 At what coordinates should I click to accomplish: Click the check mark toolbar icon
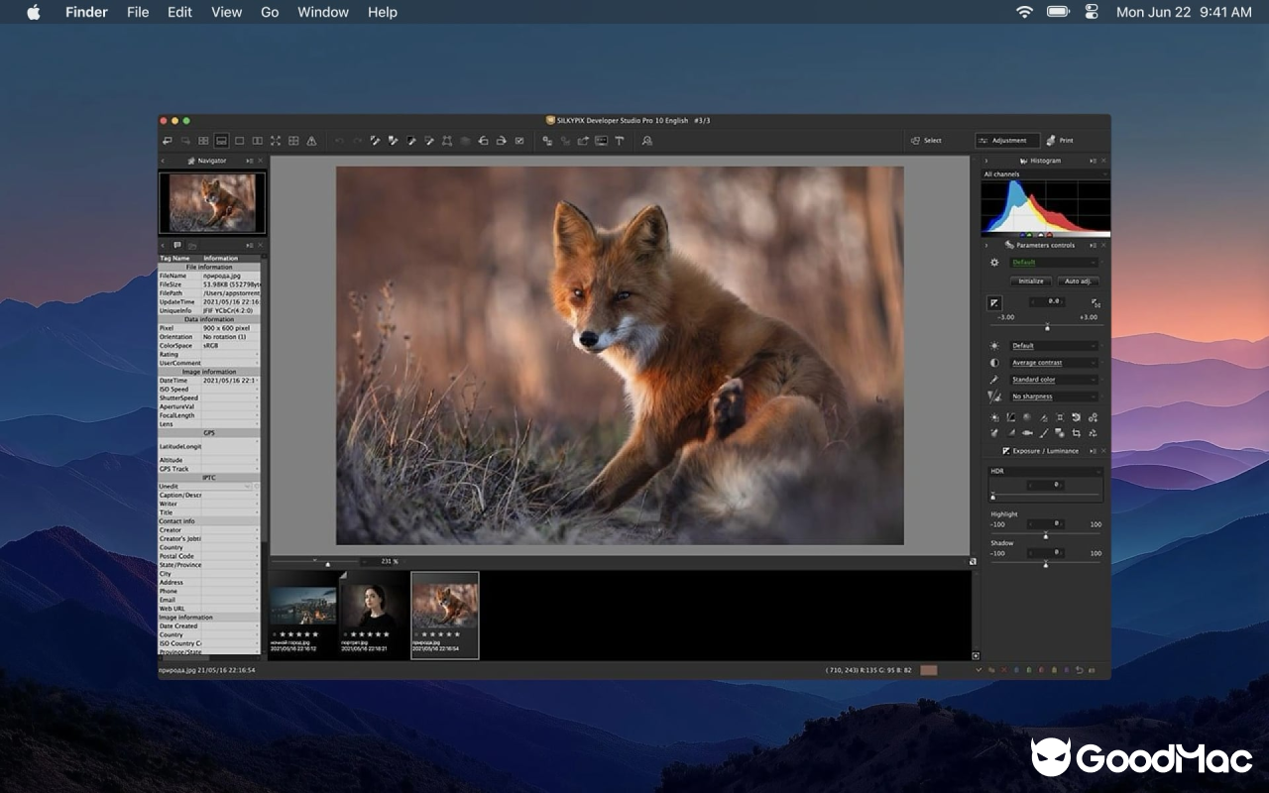tap(519, 141)
